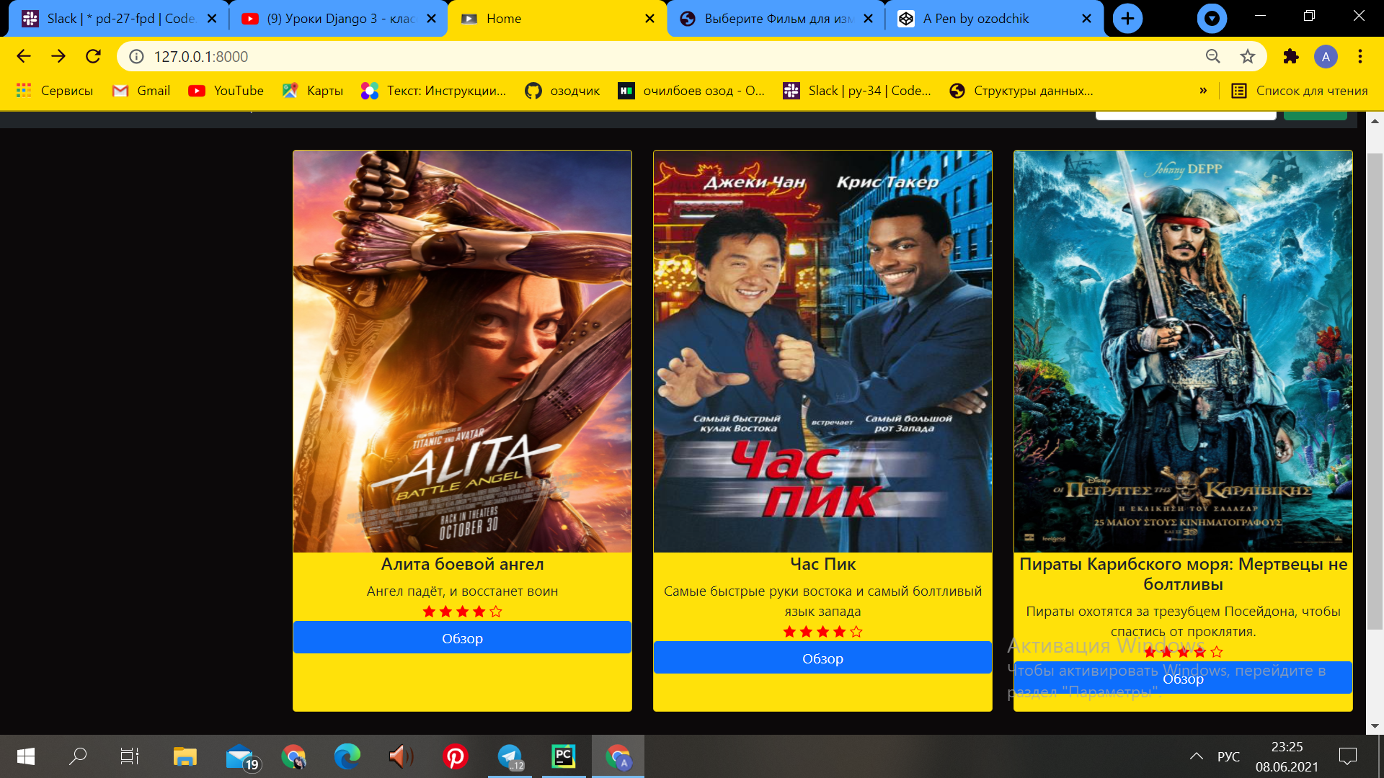This screenshot has height=778, width=1384.
Task: Open the Windows notification center
Action: point(1347,756)
